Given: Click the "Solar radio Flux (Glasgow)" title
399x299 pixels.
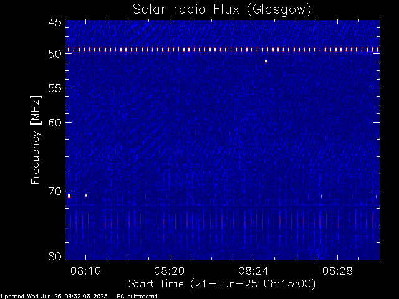Looking at the screenshot, I should click(x=222, y=10).
